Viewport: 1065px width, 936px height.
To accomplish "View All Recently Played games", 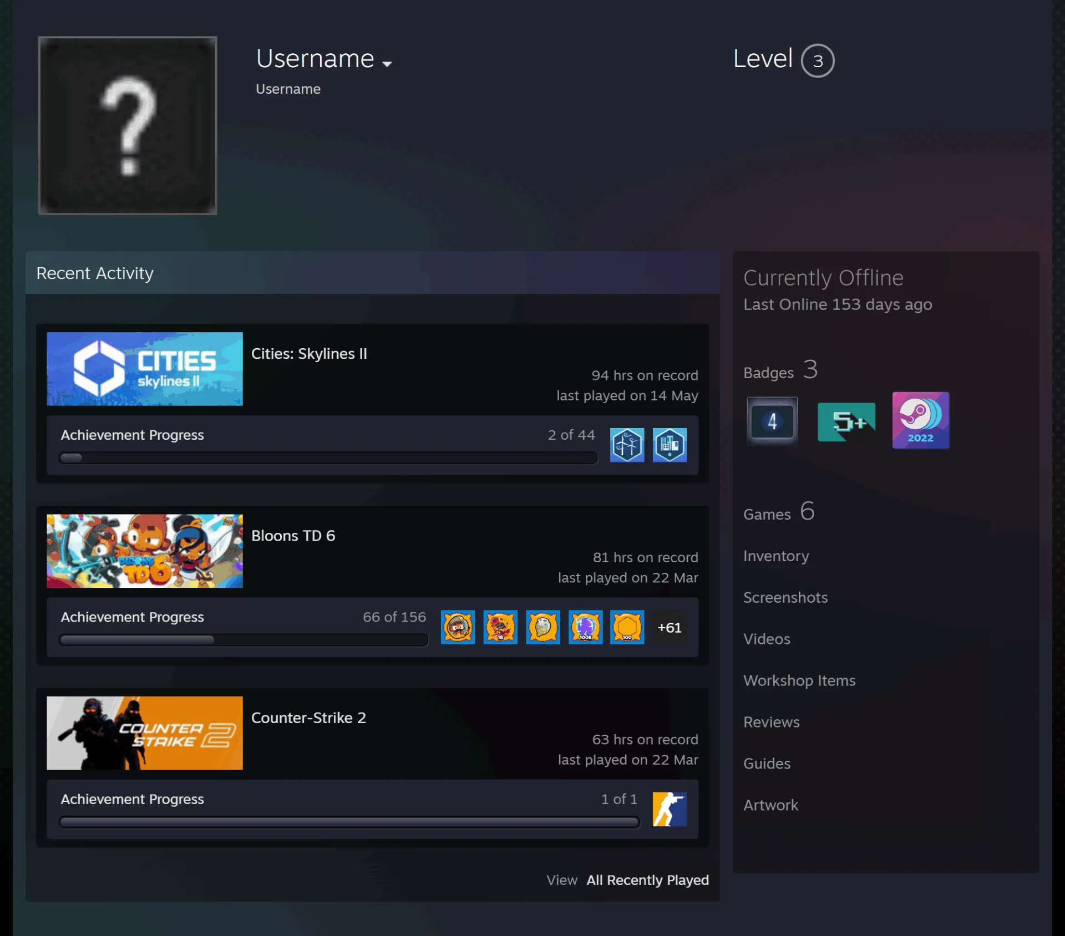I will point(647,880).
